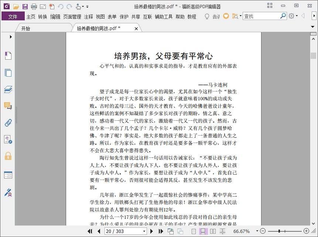Click the next view icon in status bar
Viewport: 318px width, 237px height.
(x=180, y=231)
